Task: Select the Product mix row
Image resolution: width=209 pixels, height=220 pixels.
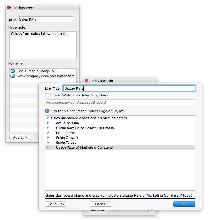Action: (120, 133)
